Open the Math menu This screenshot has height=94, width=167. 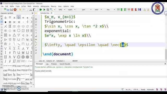point(29,6)
